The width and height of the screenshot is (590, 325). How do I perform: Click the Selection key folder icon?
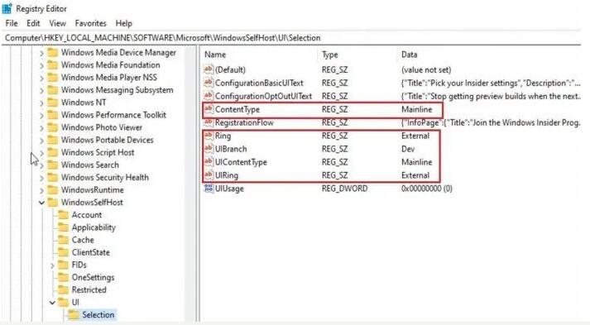74,315
